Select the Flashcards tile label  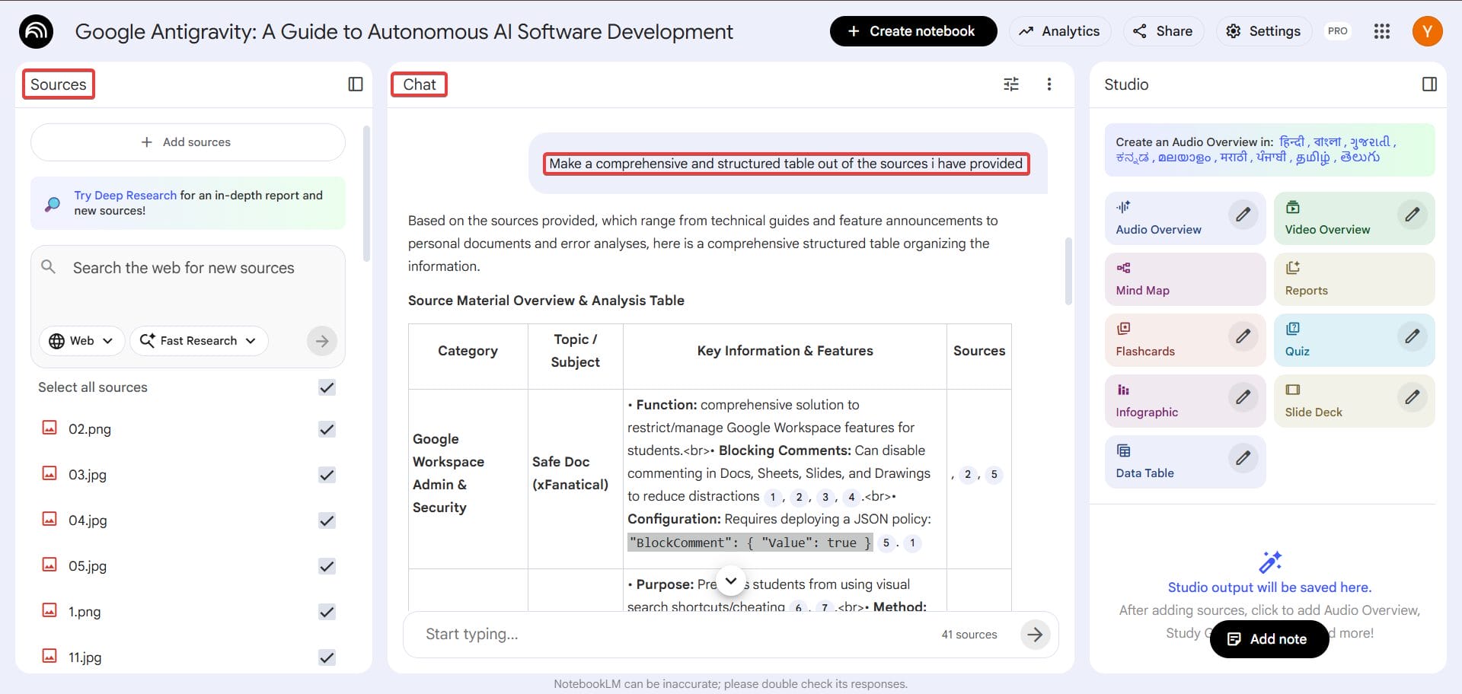click(x=1145, y=351)
